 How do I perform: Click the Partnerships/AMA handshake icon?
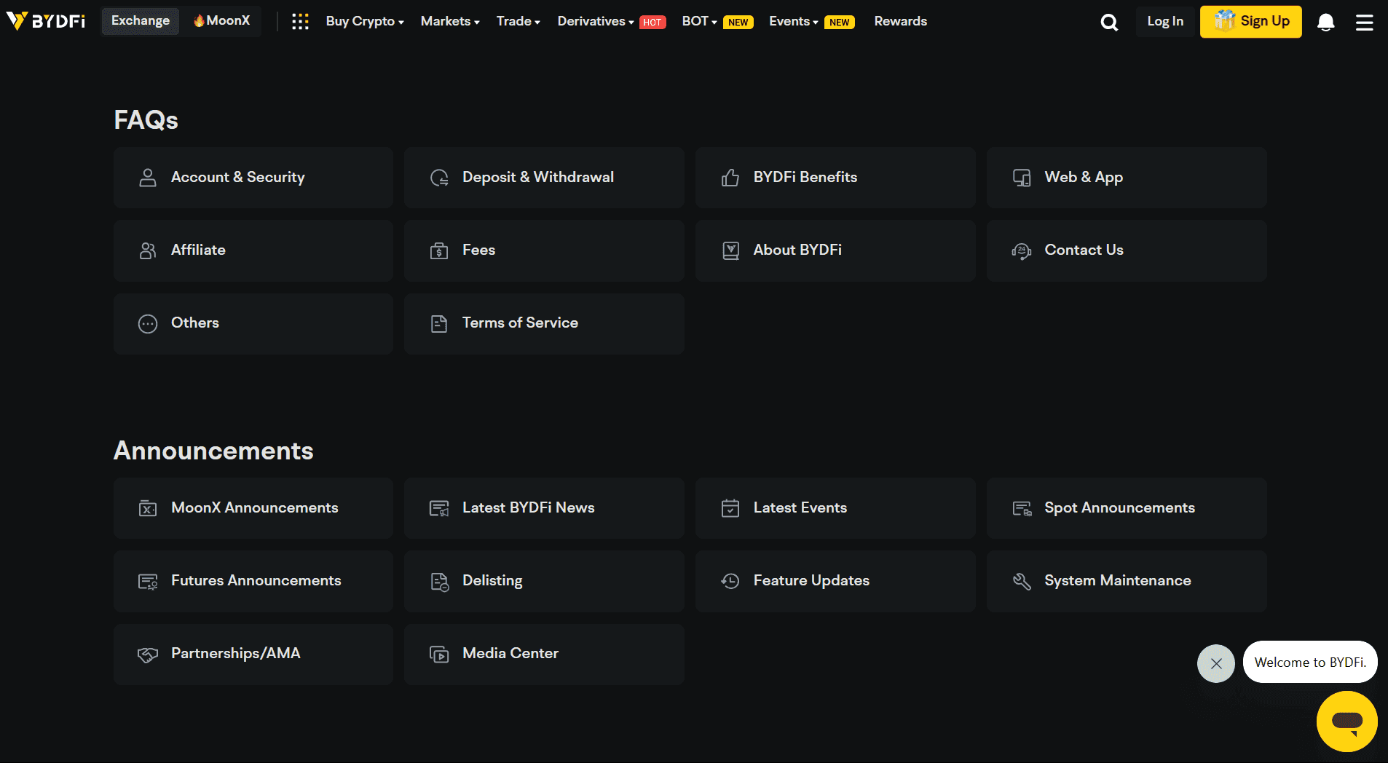pyautogui.click(x=148, y=654)
